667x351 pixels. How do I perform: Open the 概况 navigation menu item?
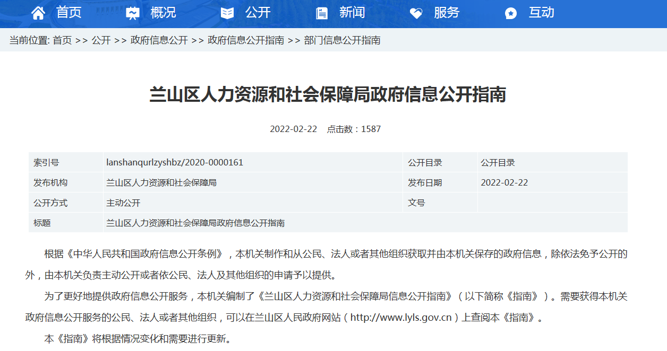pos(164,13)
